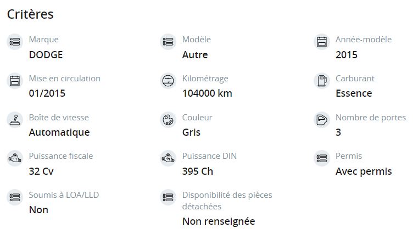The width and height of the screenshot is (418, 244).
Task: Click the Critères section heading
Action: [30, 14]
